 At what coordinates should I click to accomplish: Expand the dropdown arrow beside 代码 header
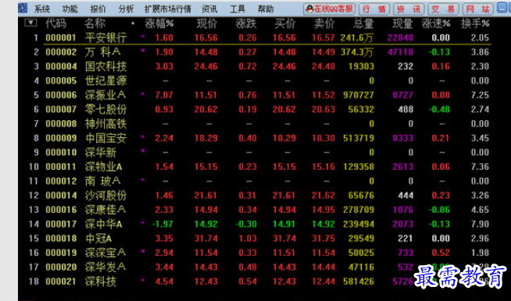[x=30, y=23]
